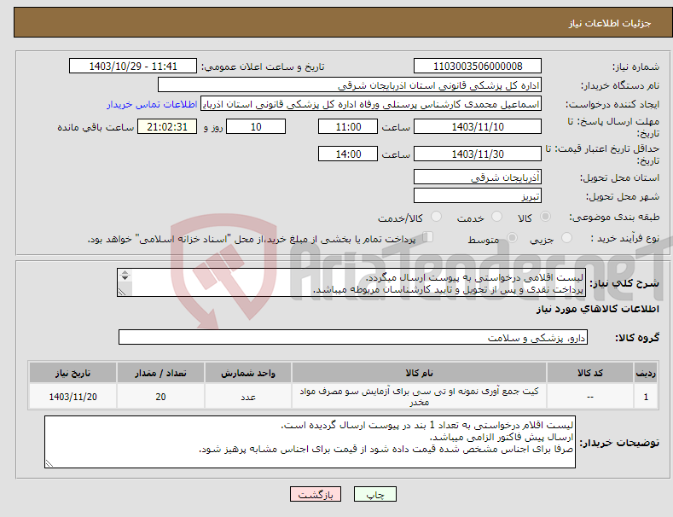Click the buyer organization name field

350,85
